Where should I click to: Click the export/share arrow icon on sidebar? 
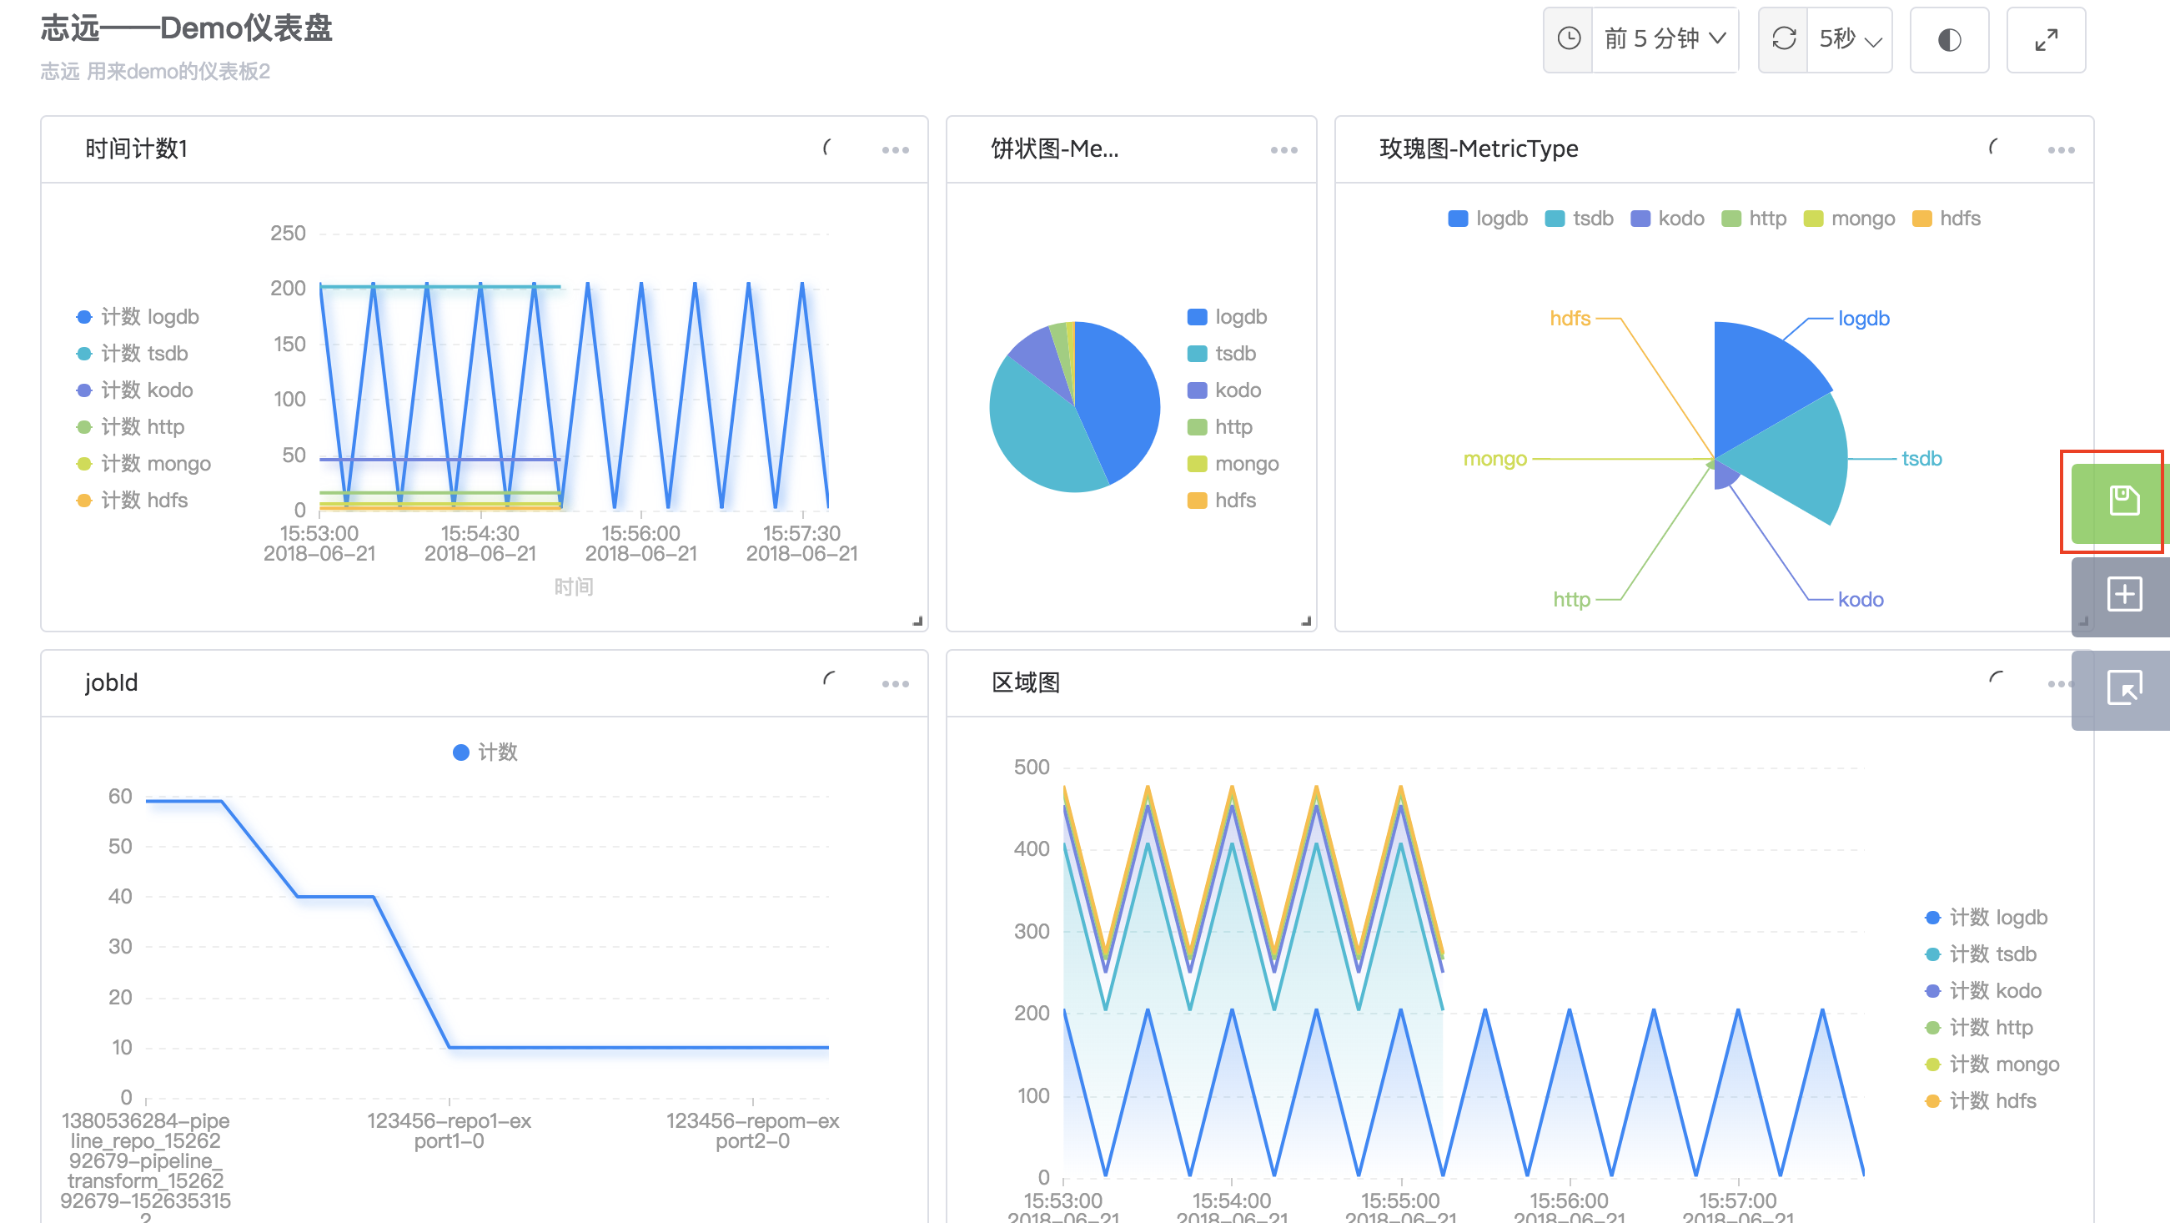click(x=2123, y=687)
